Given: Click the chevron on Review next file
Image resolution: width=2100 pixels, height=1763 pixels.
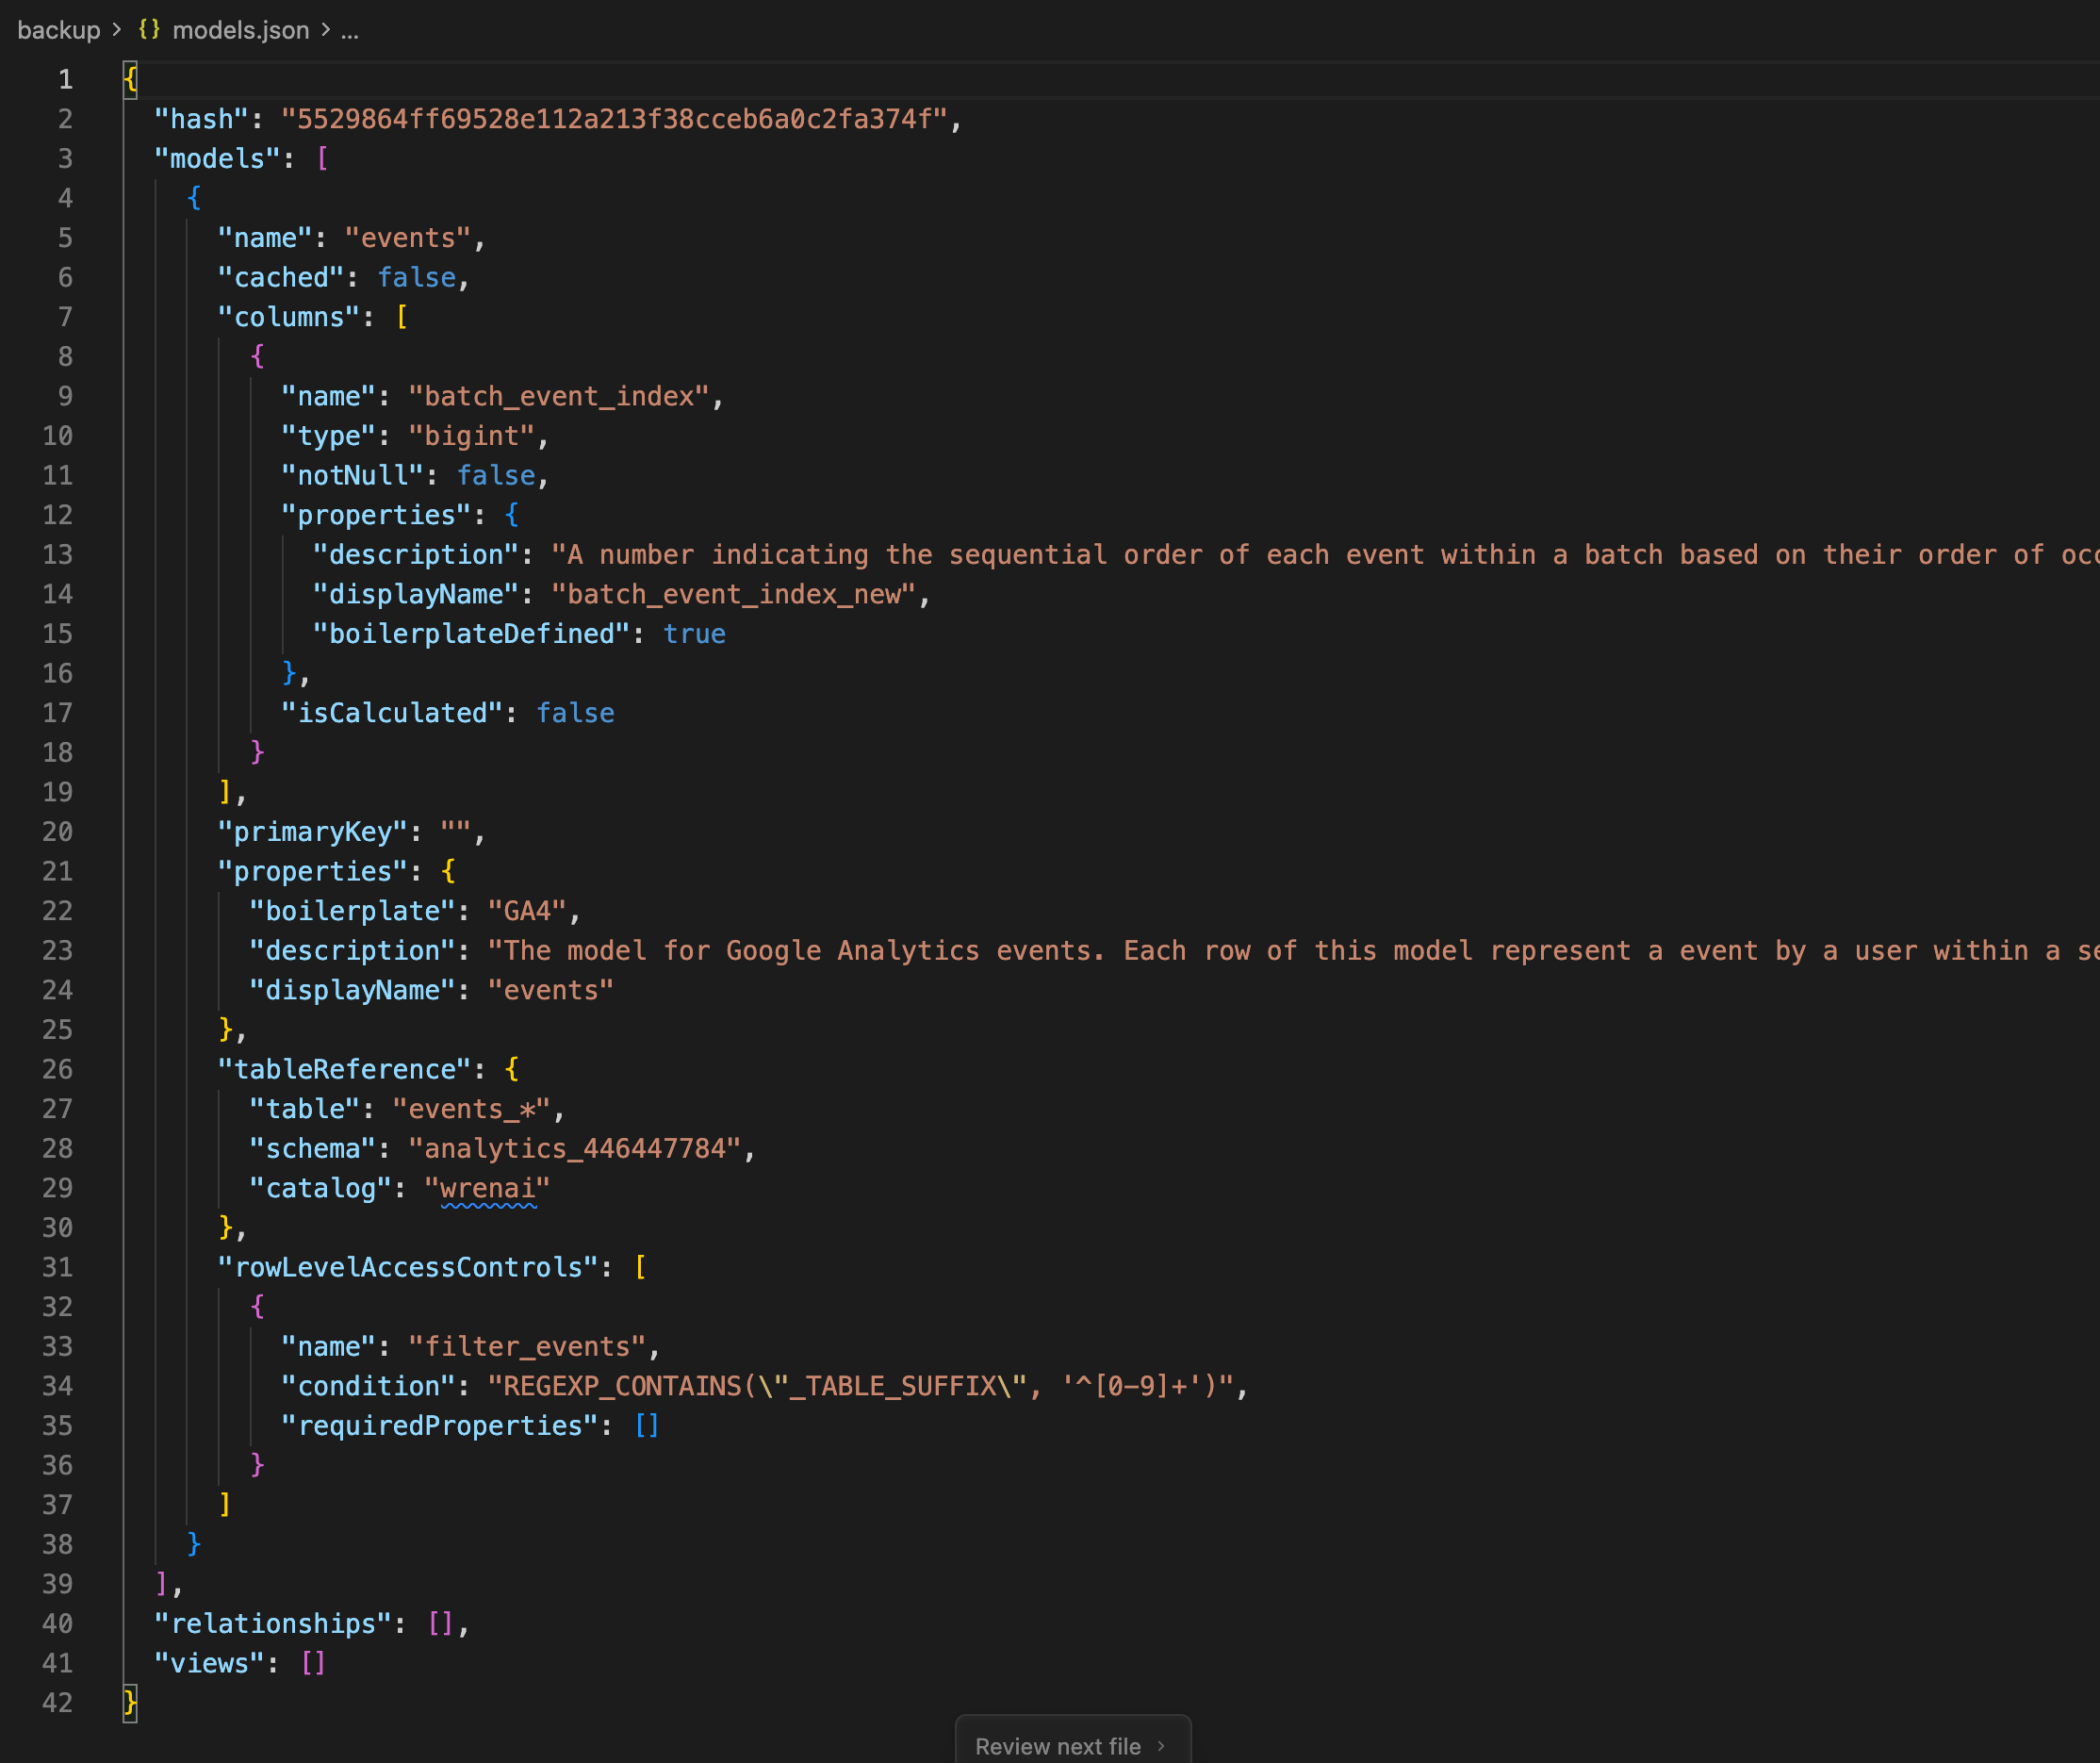Looking at the screenshot, I should click(x=1161, y=1745).
